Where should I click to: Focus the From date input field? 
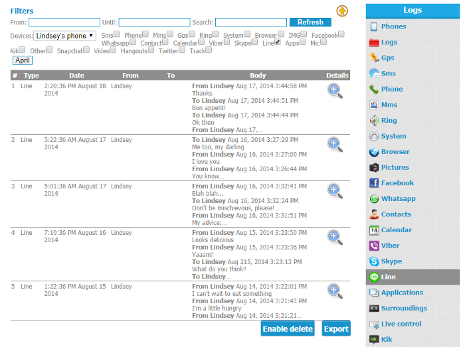click(x=64, y=22)
